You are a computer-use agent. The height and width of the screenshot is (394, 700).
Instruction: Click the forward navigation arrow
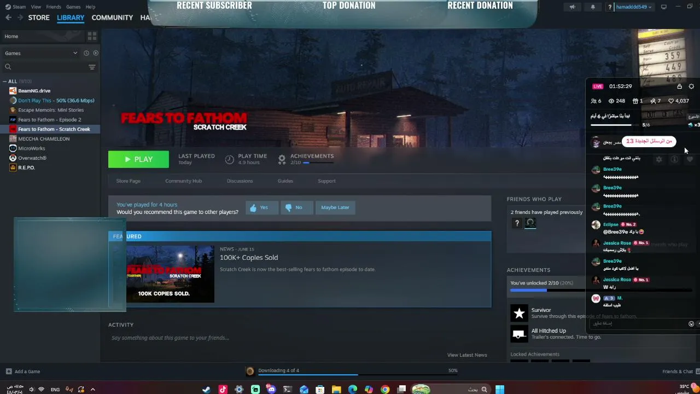click(x=20, y=18)
